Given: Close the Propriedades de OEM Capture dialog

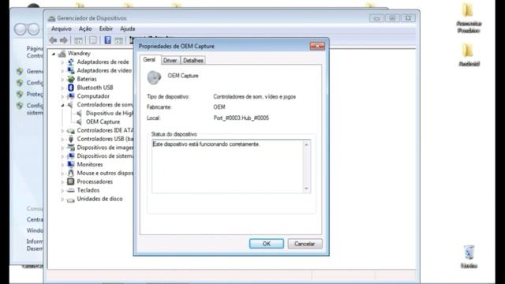Looking at the screenshot, I should [317, 46].
